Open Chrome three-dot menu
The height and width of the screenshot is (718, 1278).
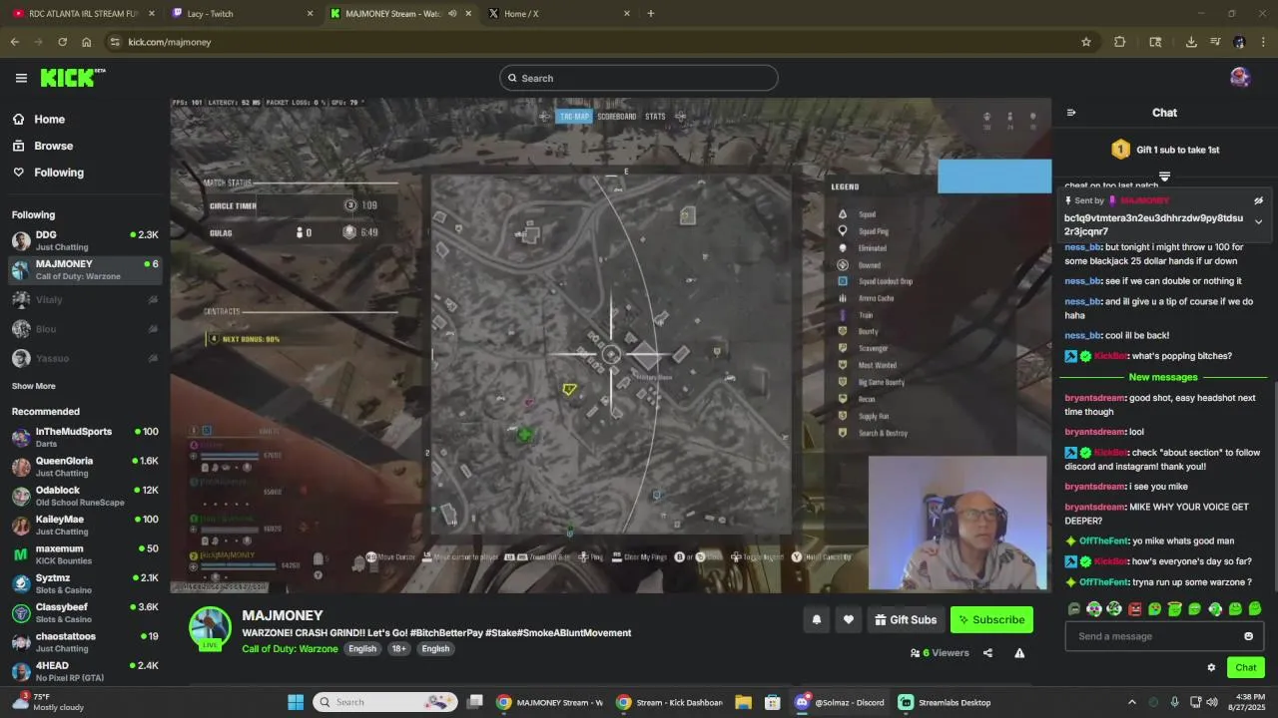click(1263, 42)
